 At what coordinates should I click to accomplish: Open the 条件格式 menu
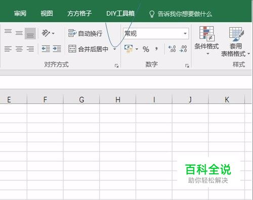pos(206,41)
